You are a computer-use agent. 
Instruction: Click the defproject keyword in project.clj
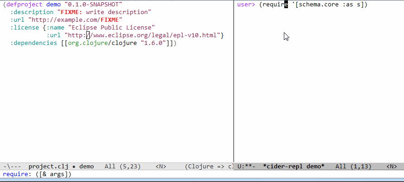tap(24, 5)
